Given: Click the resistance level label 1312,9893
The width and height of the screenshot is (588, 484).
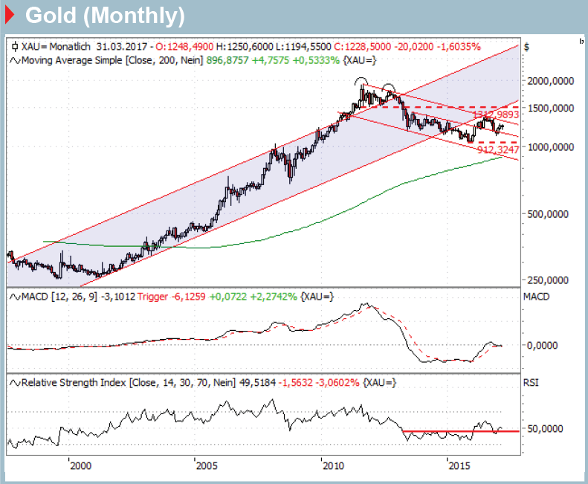Looking at the screenshot, I should [496, 114].
